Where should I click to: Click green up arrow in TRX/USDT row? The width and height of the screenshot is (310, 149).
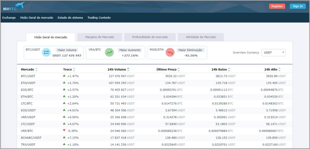(64, 144)
